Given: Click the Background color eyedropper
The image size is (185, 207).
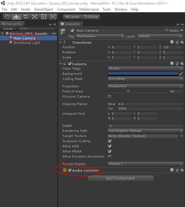Looking at the screenshot, I should pos(181,74).
